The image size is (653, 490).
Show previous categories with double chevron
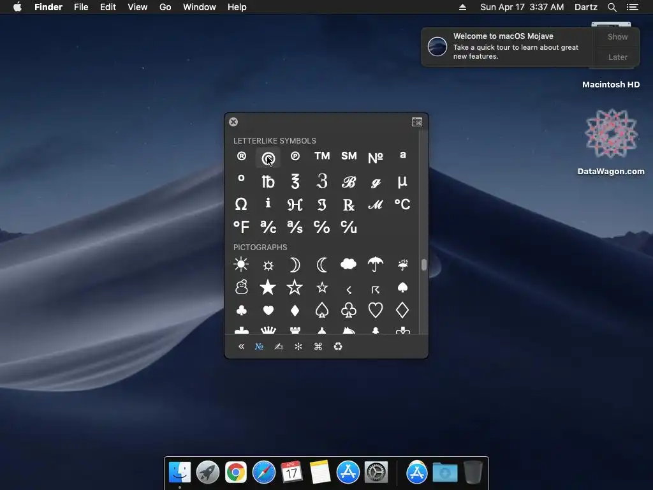pos(241,346)
